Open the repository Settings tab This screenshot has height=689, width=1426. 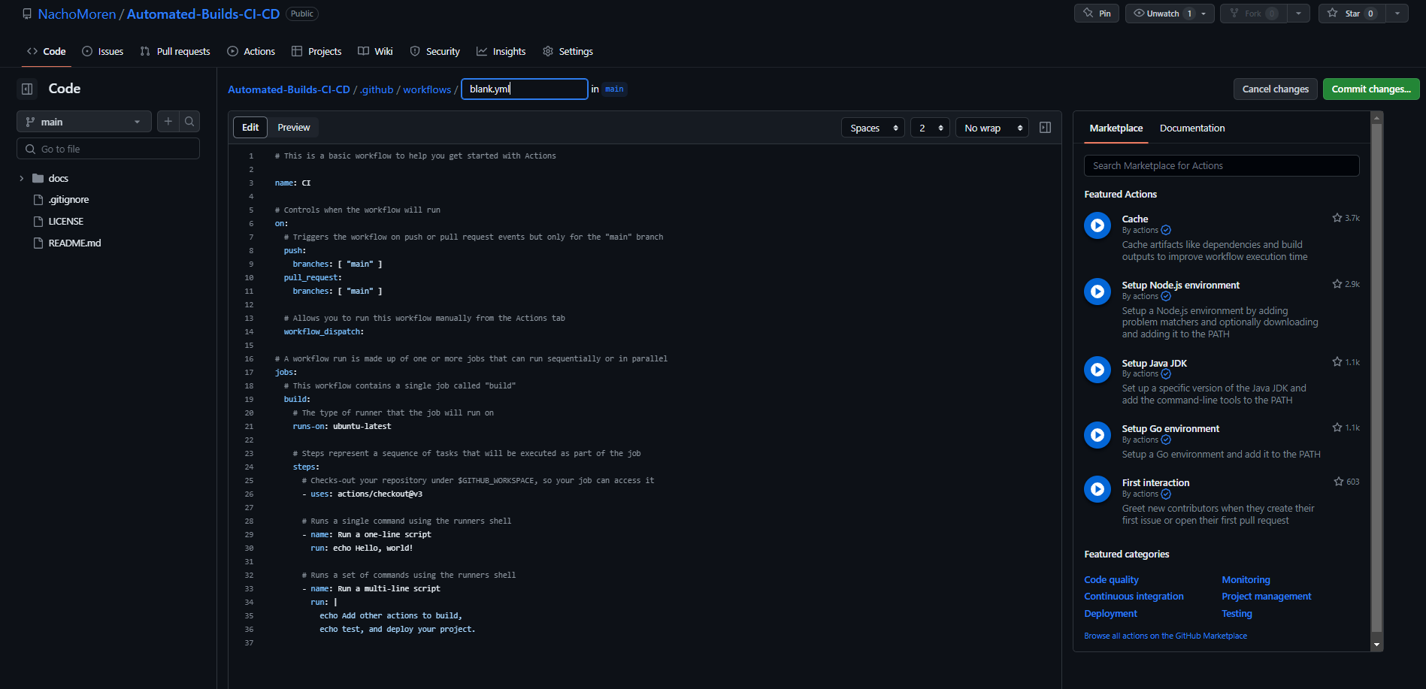click(568, 51)
